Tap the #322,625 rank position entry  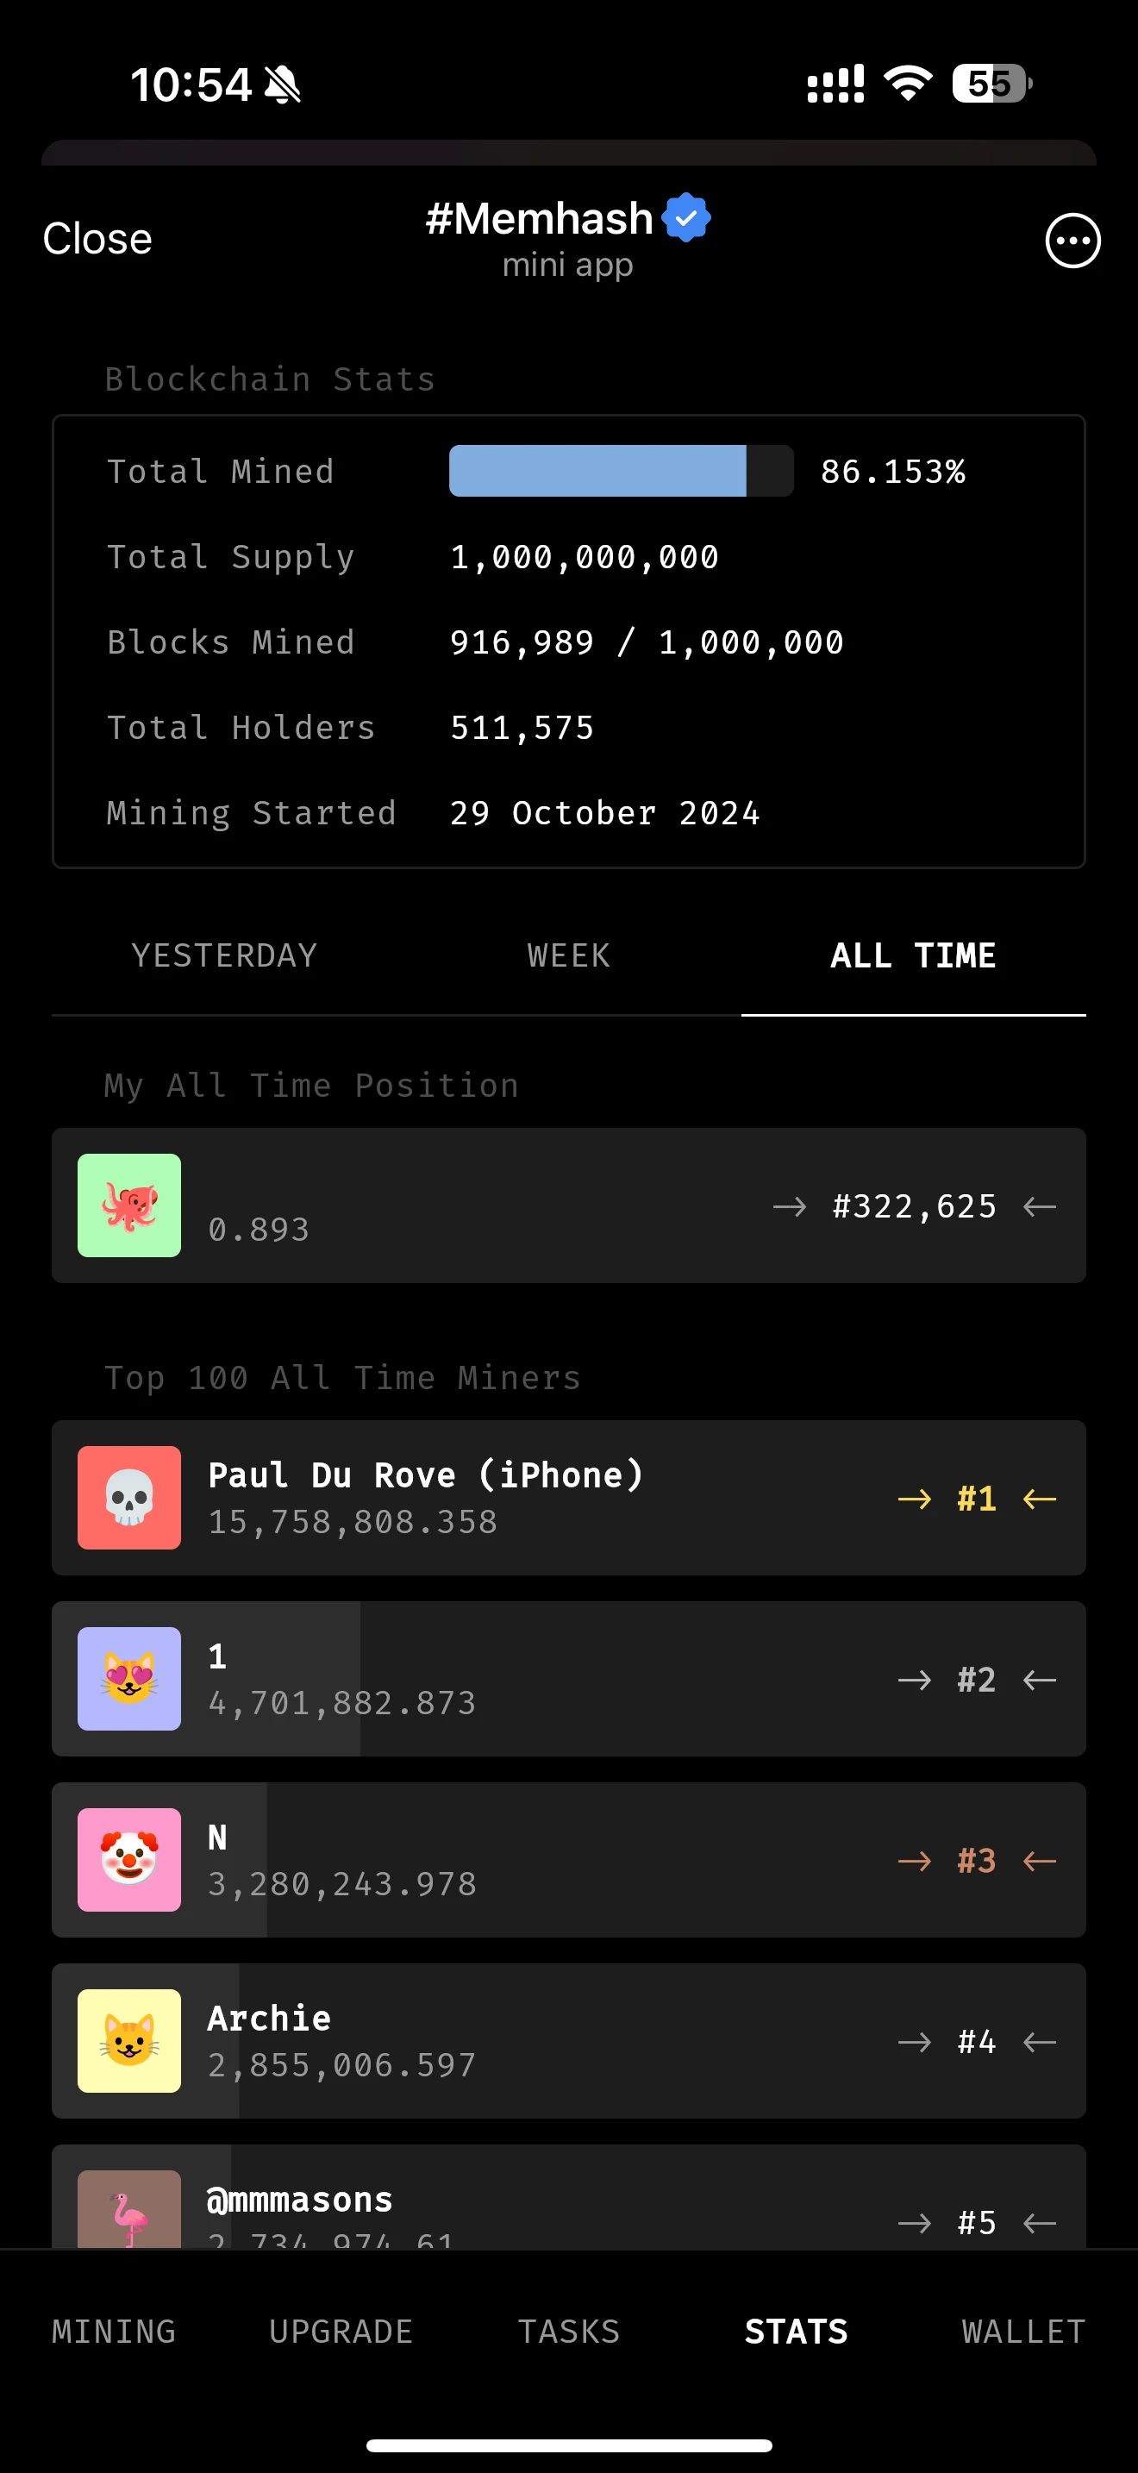tap(915, 1205)
